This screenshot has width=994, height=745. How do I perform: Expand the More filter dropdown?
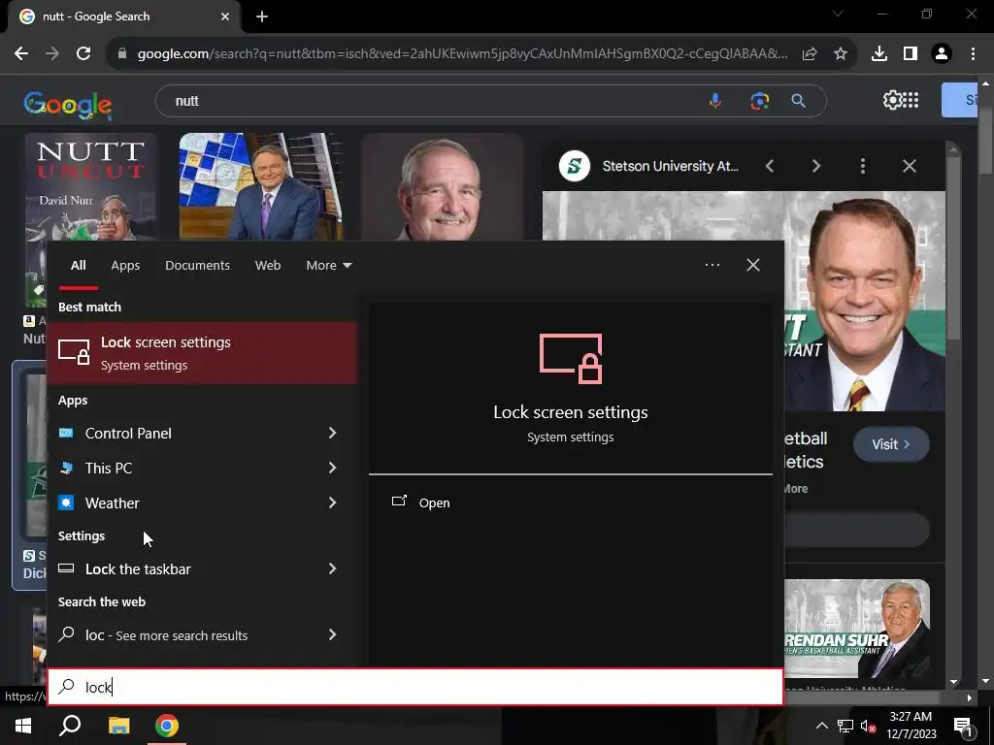click(329, 266)
